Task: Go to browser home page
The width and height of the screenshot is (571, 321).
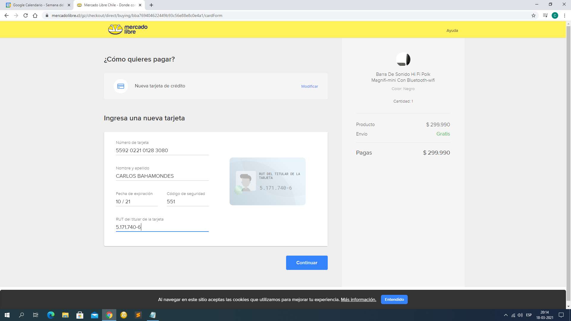Action: point(35,15)
